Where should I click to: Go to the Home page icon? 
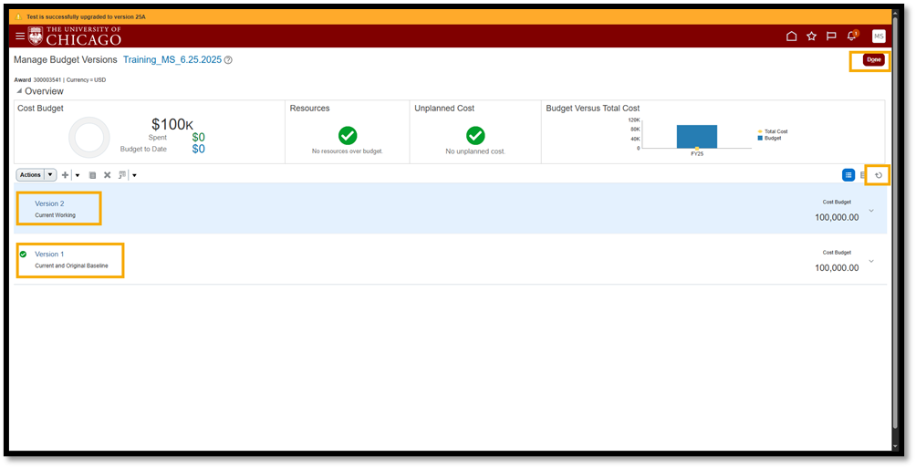click(x=791, y=36)
